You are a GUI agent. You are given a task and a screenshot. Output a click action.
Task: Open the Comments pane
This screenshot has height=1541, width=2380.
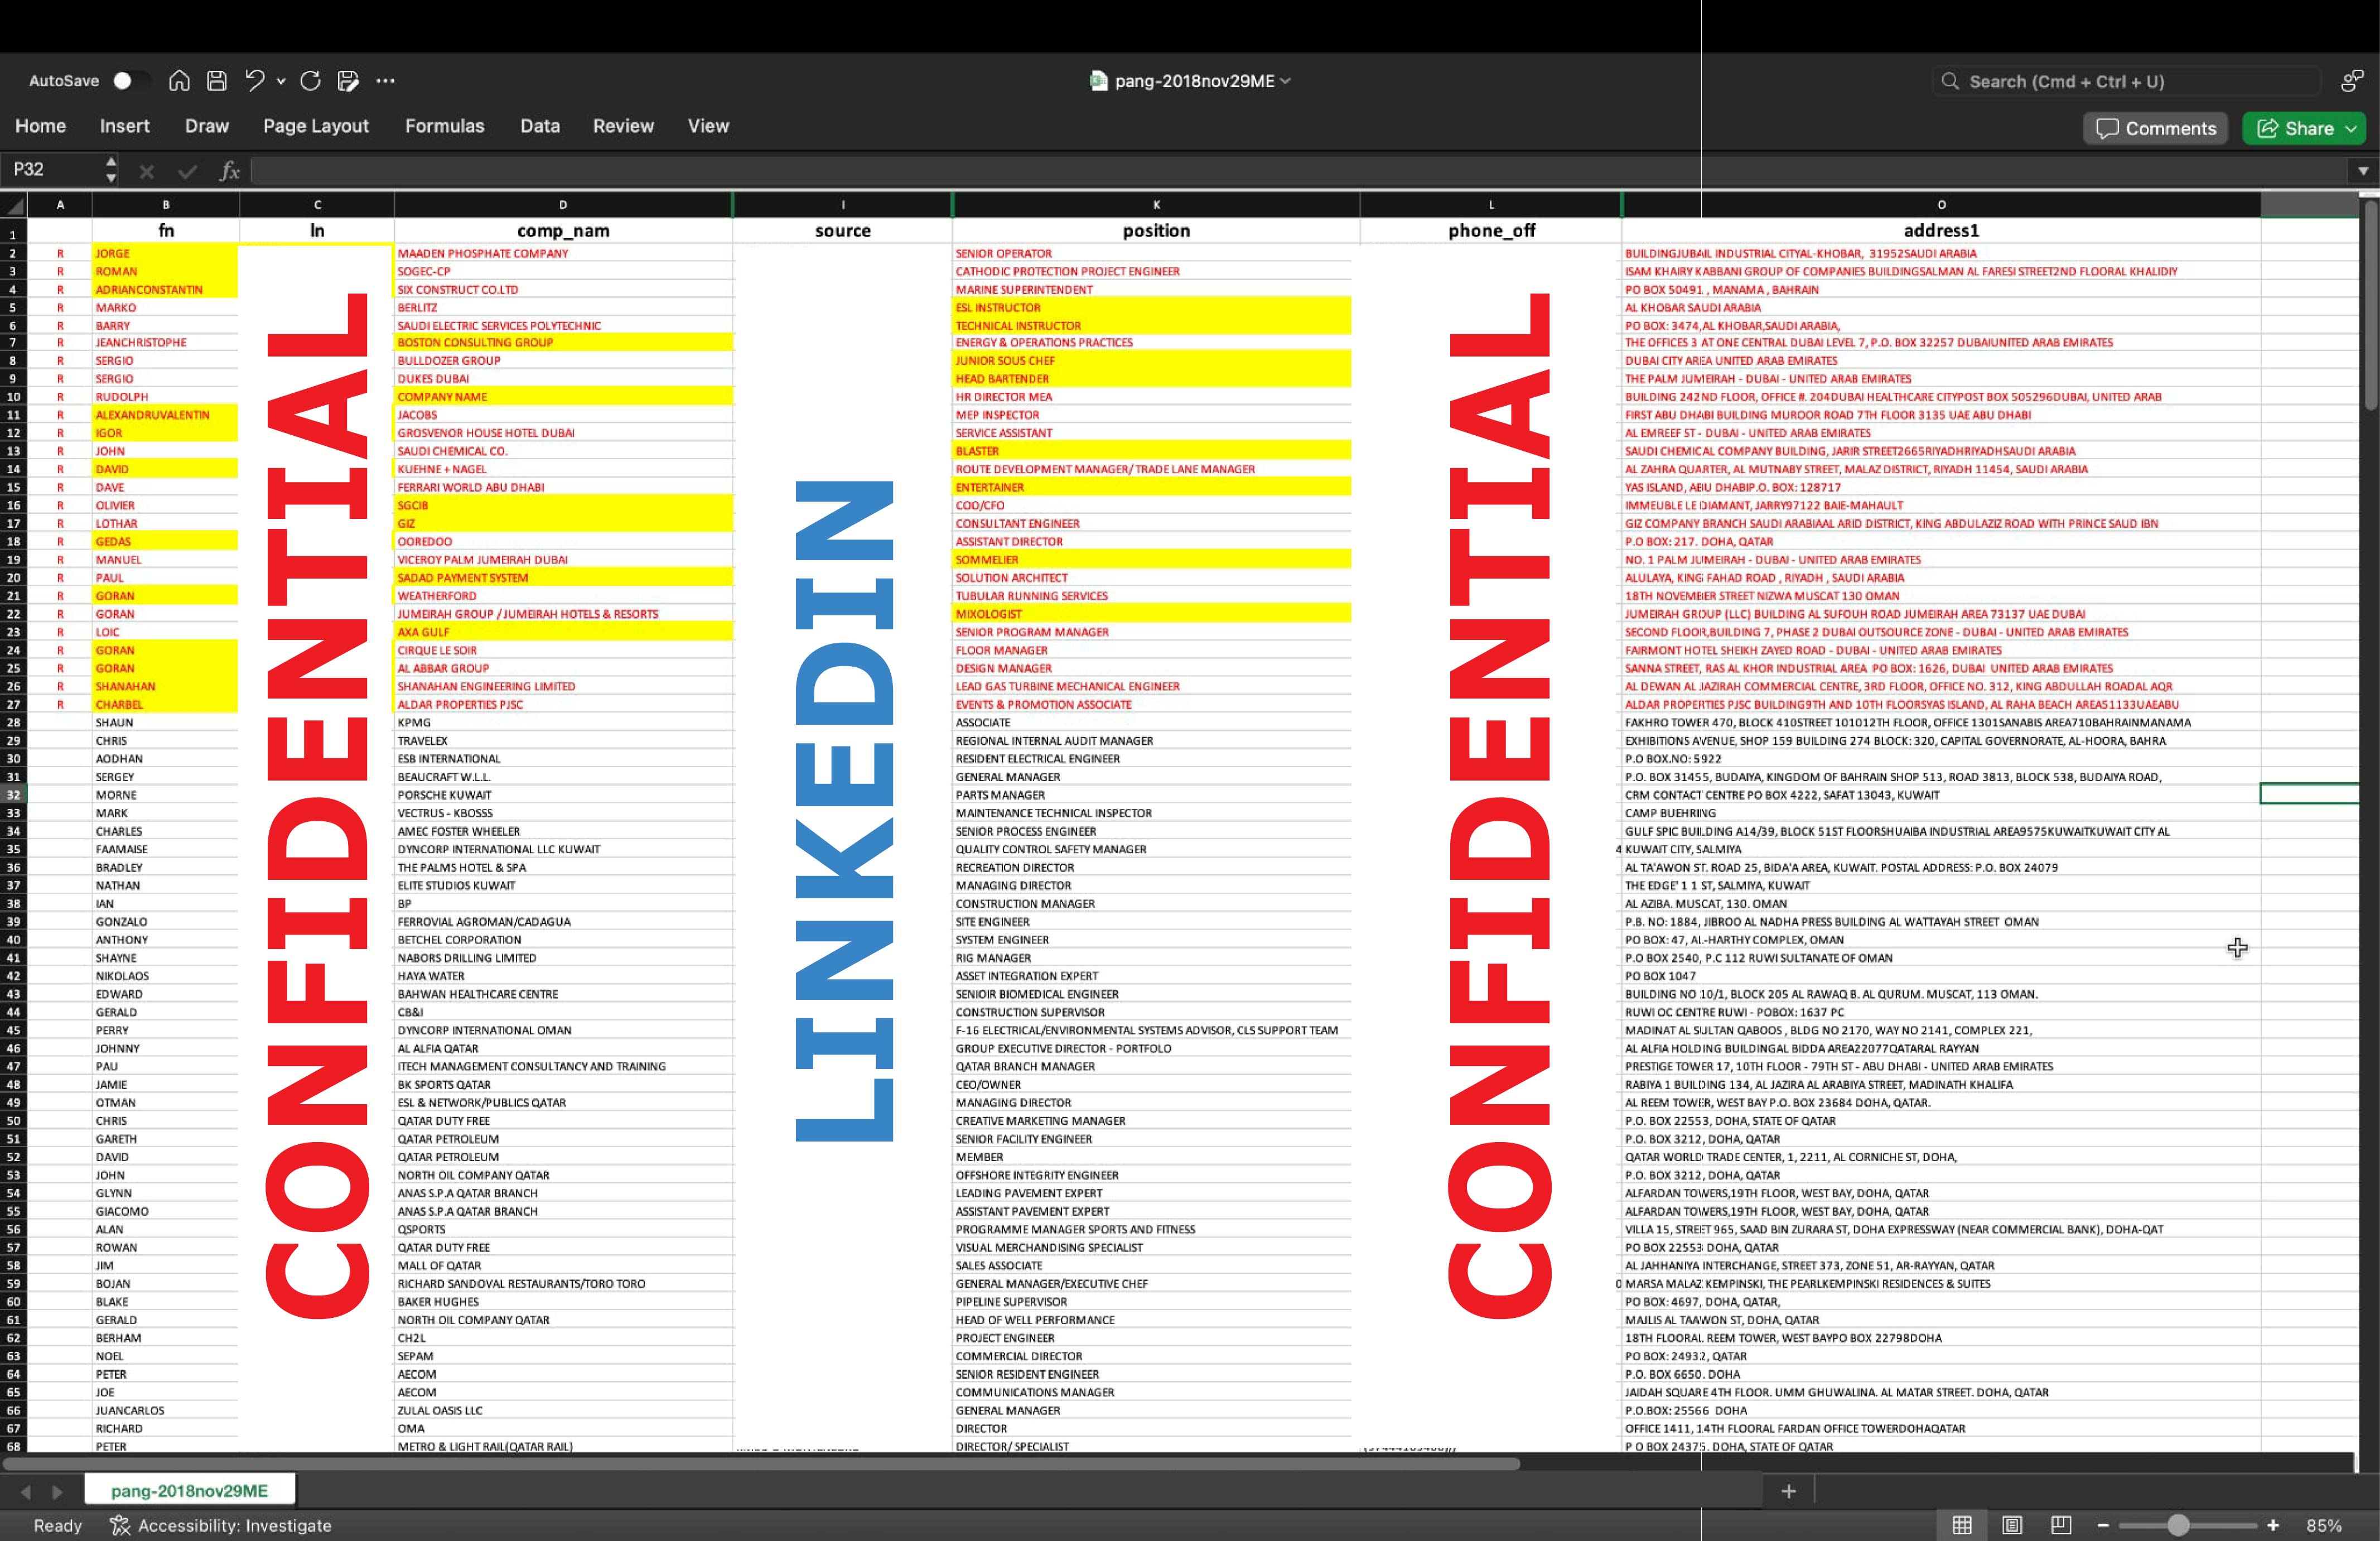point(2156,128)
